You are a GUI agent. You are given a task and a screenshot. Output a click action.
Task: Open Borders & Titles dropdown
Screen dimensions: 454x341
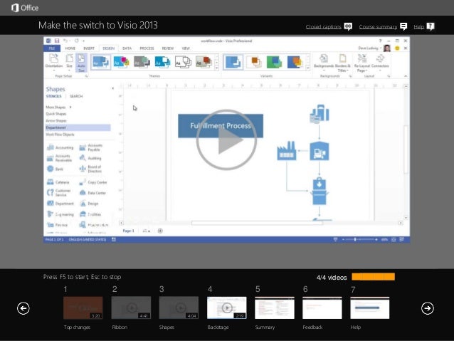point(342,63)
